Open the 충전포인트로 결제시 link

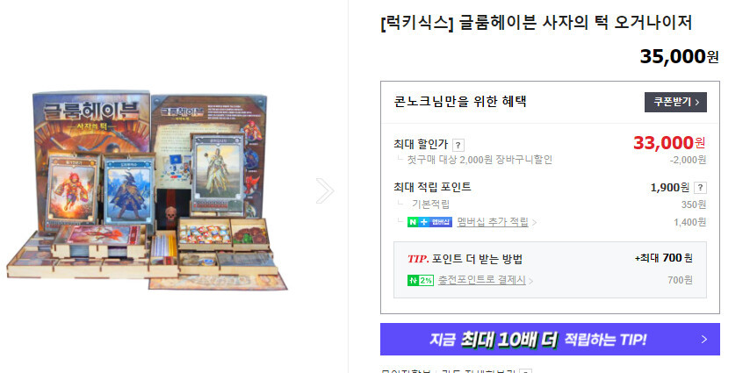click(x=481, y=280)
